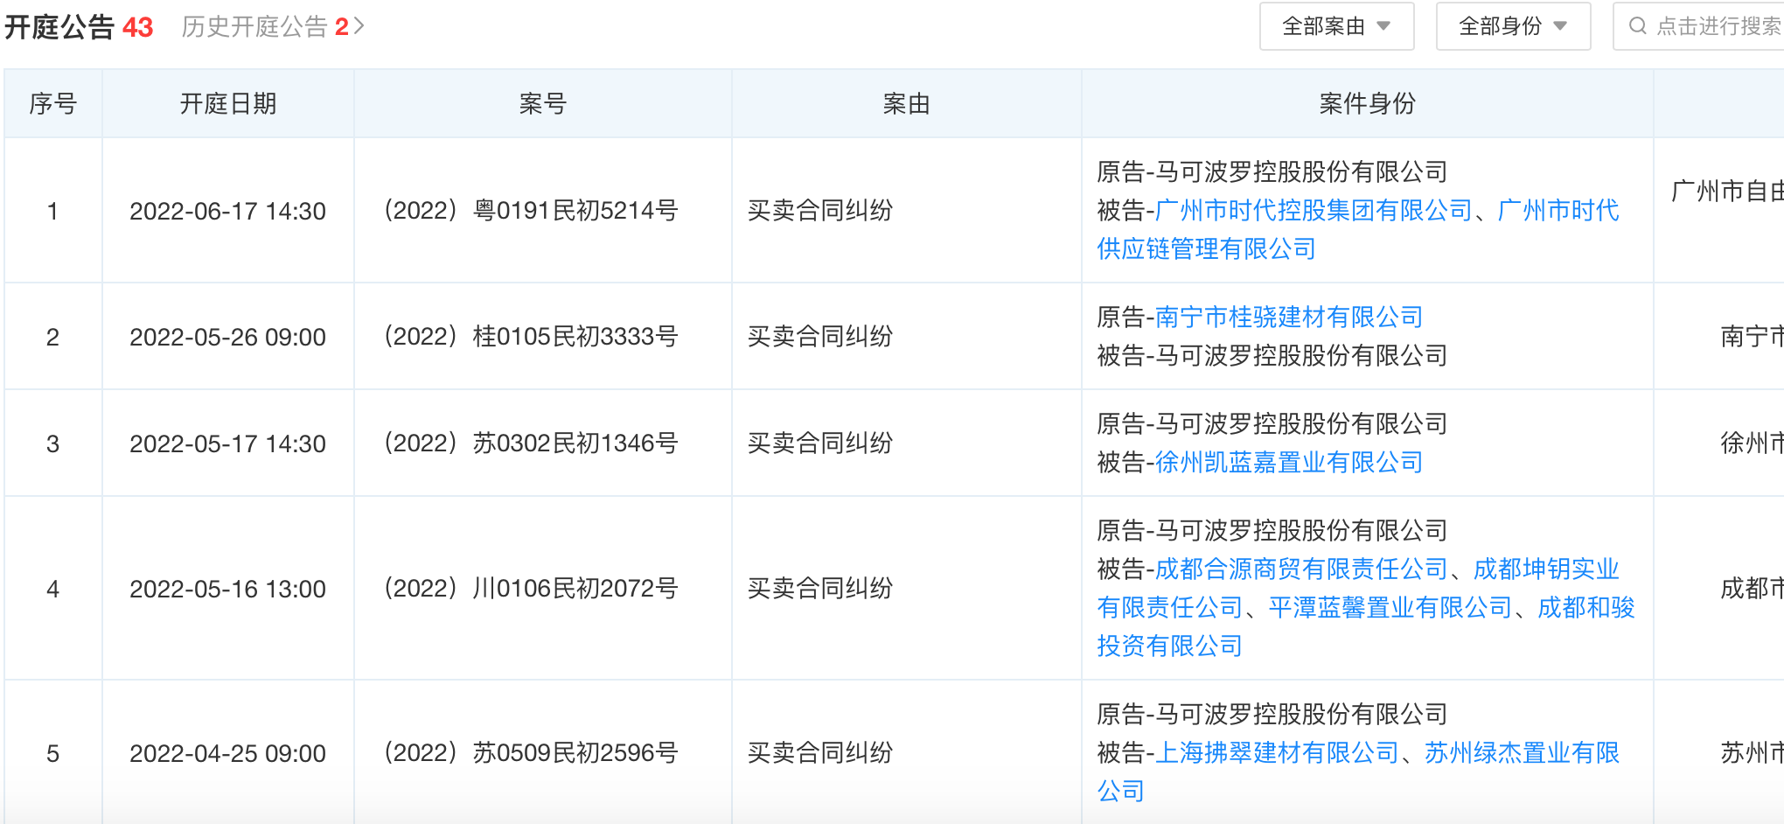Click 原告-马可波罗控股股份有限公司 in the 苏0302 row
1784x824 pixels.
(x=1272, y=424)
